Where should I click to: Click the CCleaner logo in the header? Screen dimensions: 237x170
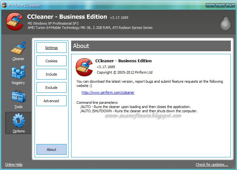tap(15, 21)
